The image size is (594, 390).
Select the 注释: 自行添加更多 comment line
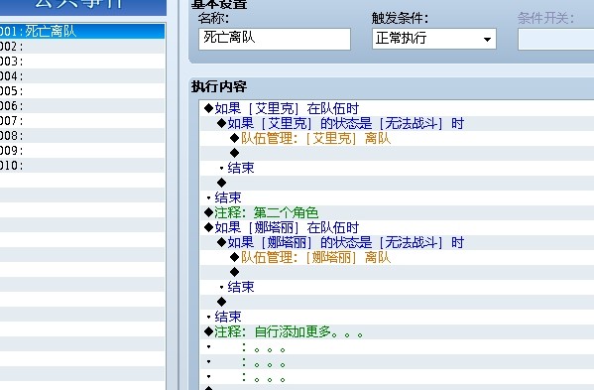pos(397,331)
